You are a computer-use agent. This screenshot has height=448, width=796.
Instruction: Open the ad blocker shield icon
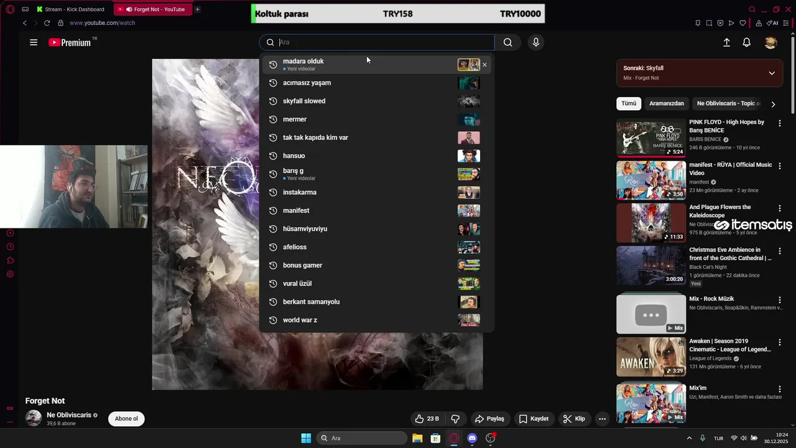tap(720, 23)
